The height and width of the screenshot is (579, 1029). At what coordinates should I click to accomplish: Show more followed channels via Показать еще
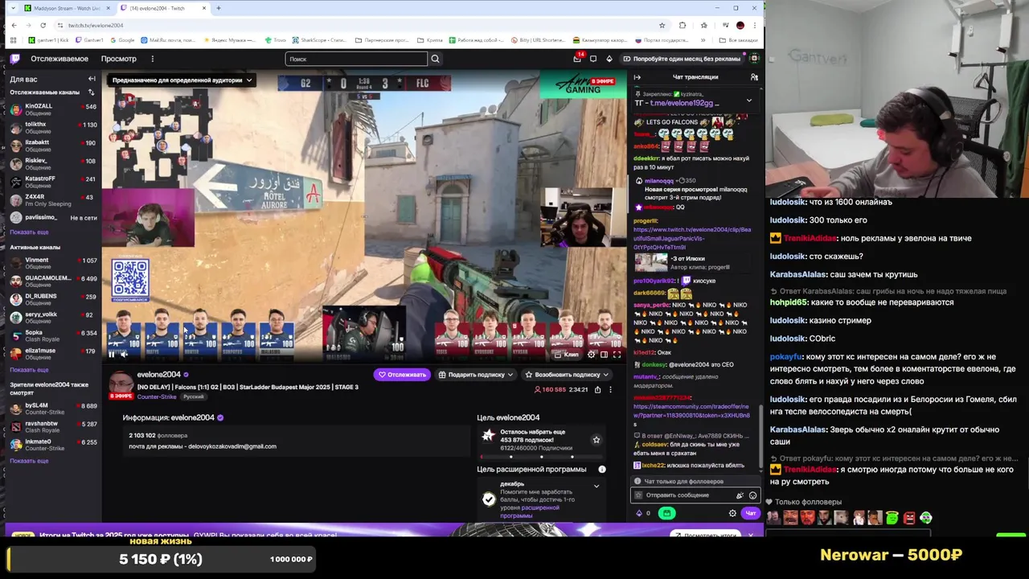point(29,232)
